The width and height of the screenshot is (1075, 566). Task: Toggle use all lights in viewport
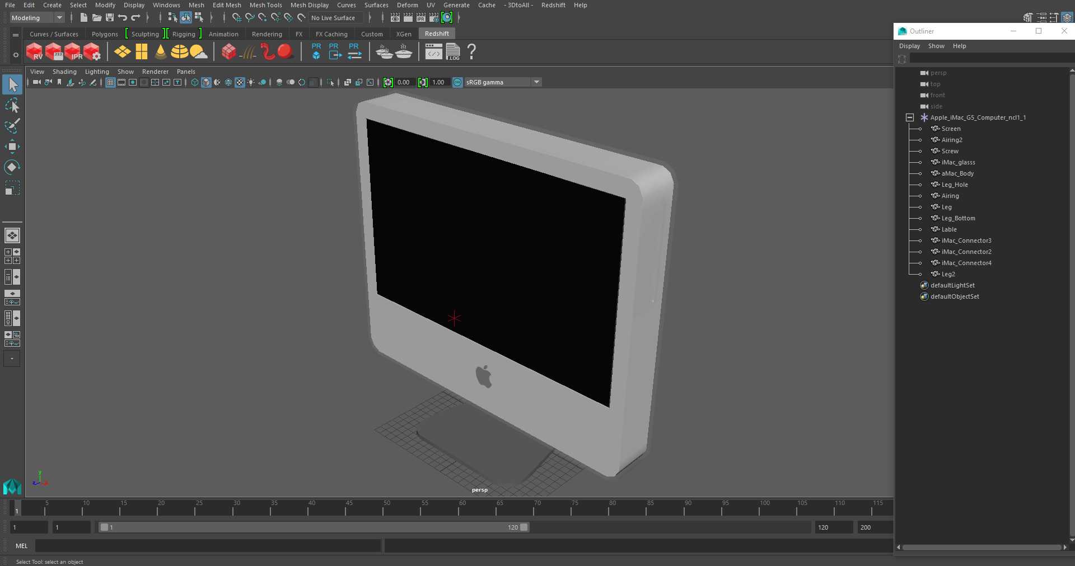251,82
